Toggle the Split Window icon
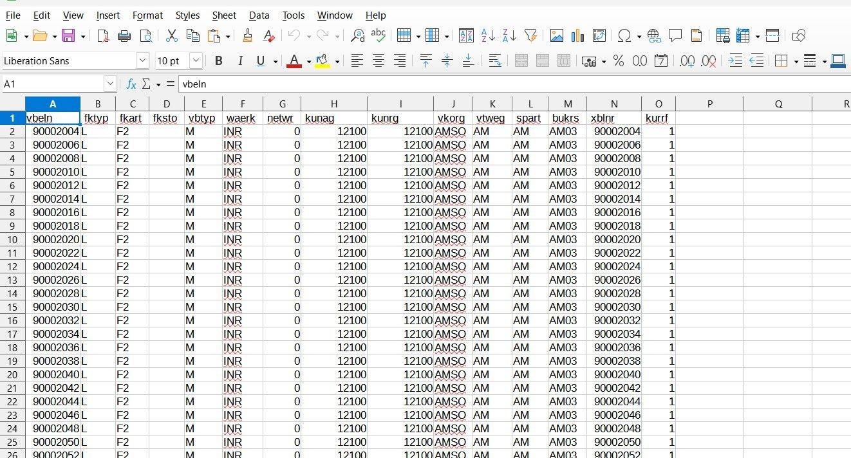Image resolution: width=851 pixels, height=458 pixels. tap(772, 36)
